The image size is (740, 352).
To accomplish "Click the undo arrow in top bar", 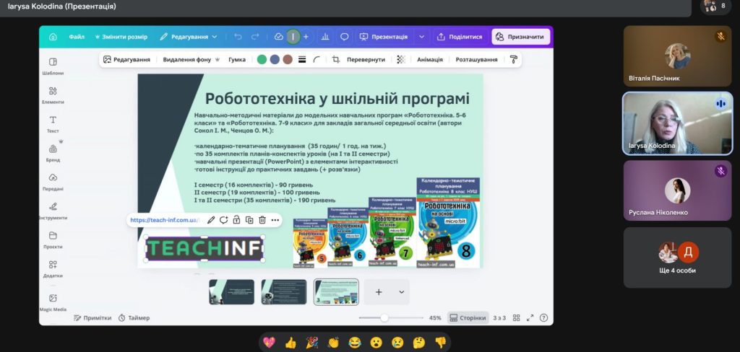I will (238, 37).
